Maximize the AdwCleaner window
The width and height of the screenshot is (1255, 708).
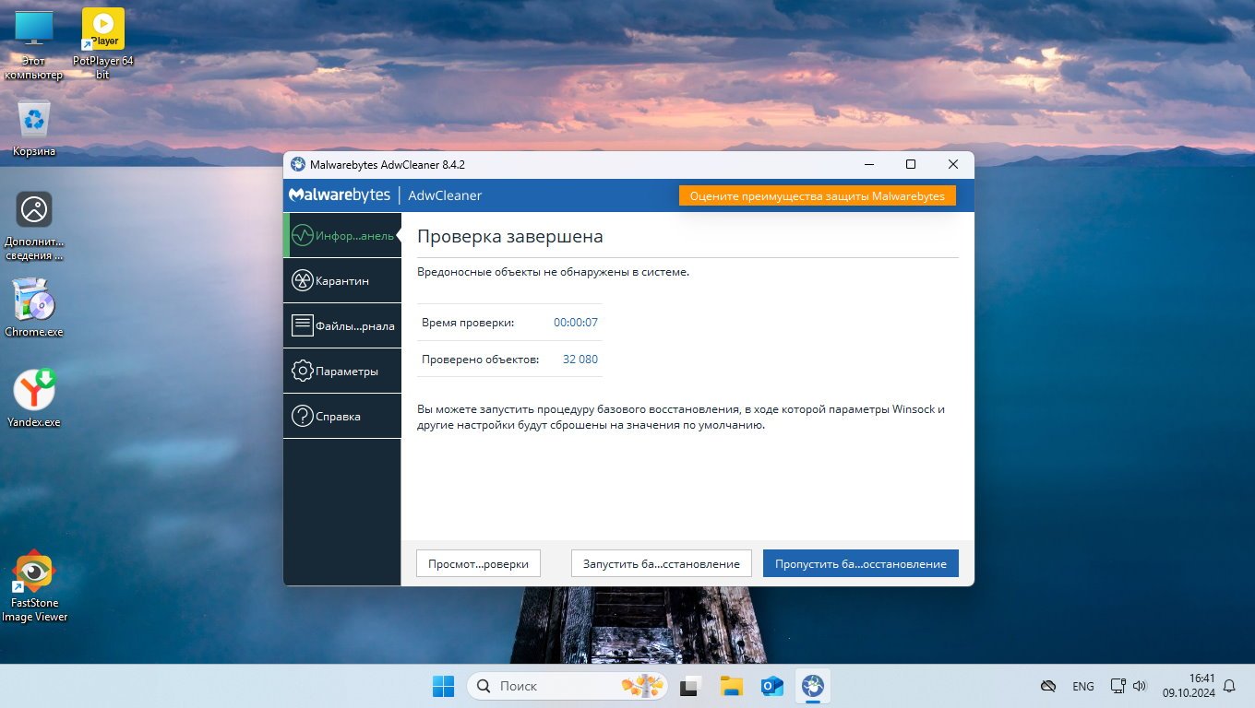click(x=911, y=164)
